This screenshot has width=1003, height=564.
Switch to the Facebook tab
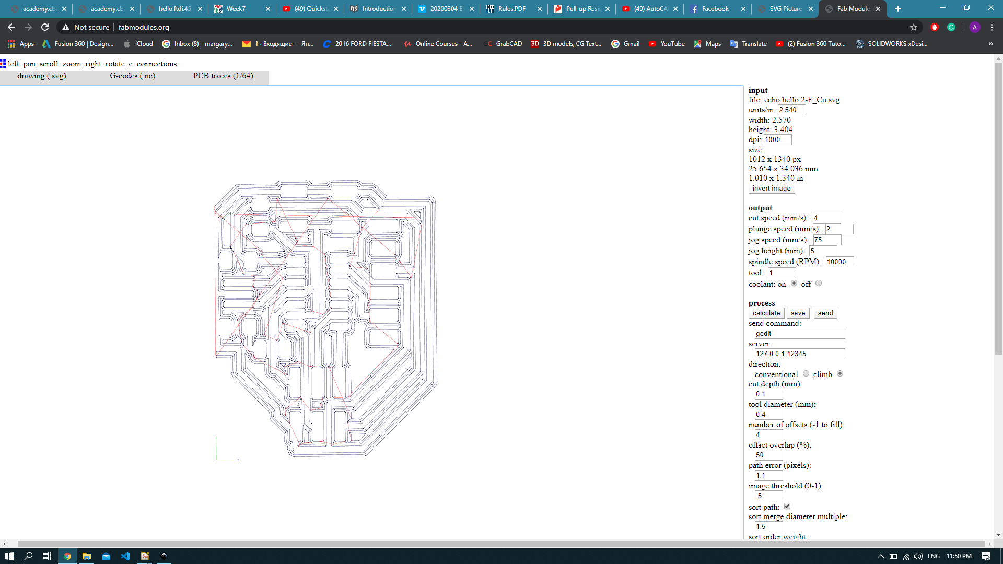pos(717,9)
